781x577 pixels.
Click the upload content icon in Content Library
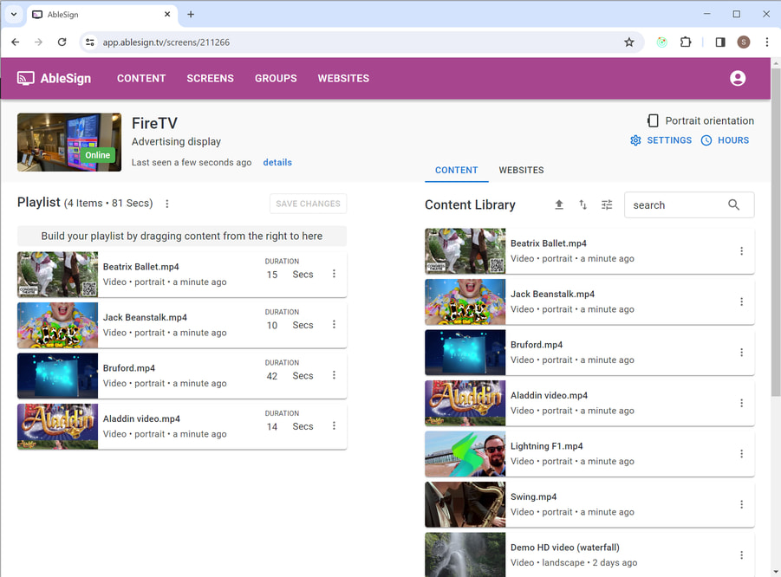coord(559,204)
